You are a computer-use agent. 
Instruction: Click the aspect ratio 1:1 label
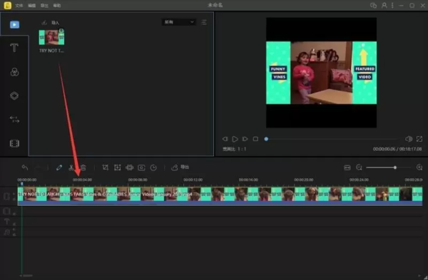[x=235, y=149]
